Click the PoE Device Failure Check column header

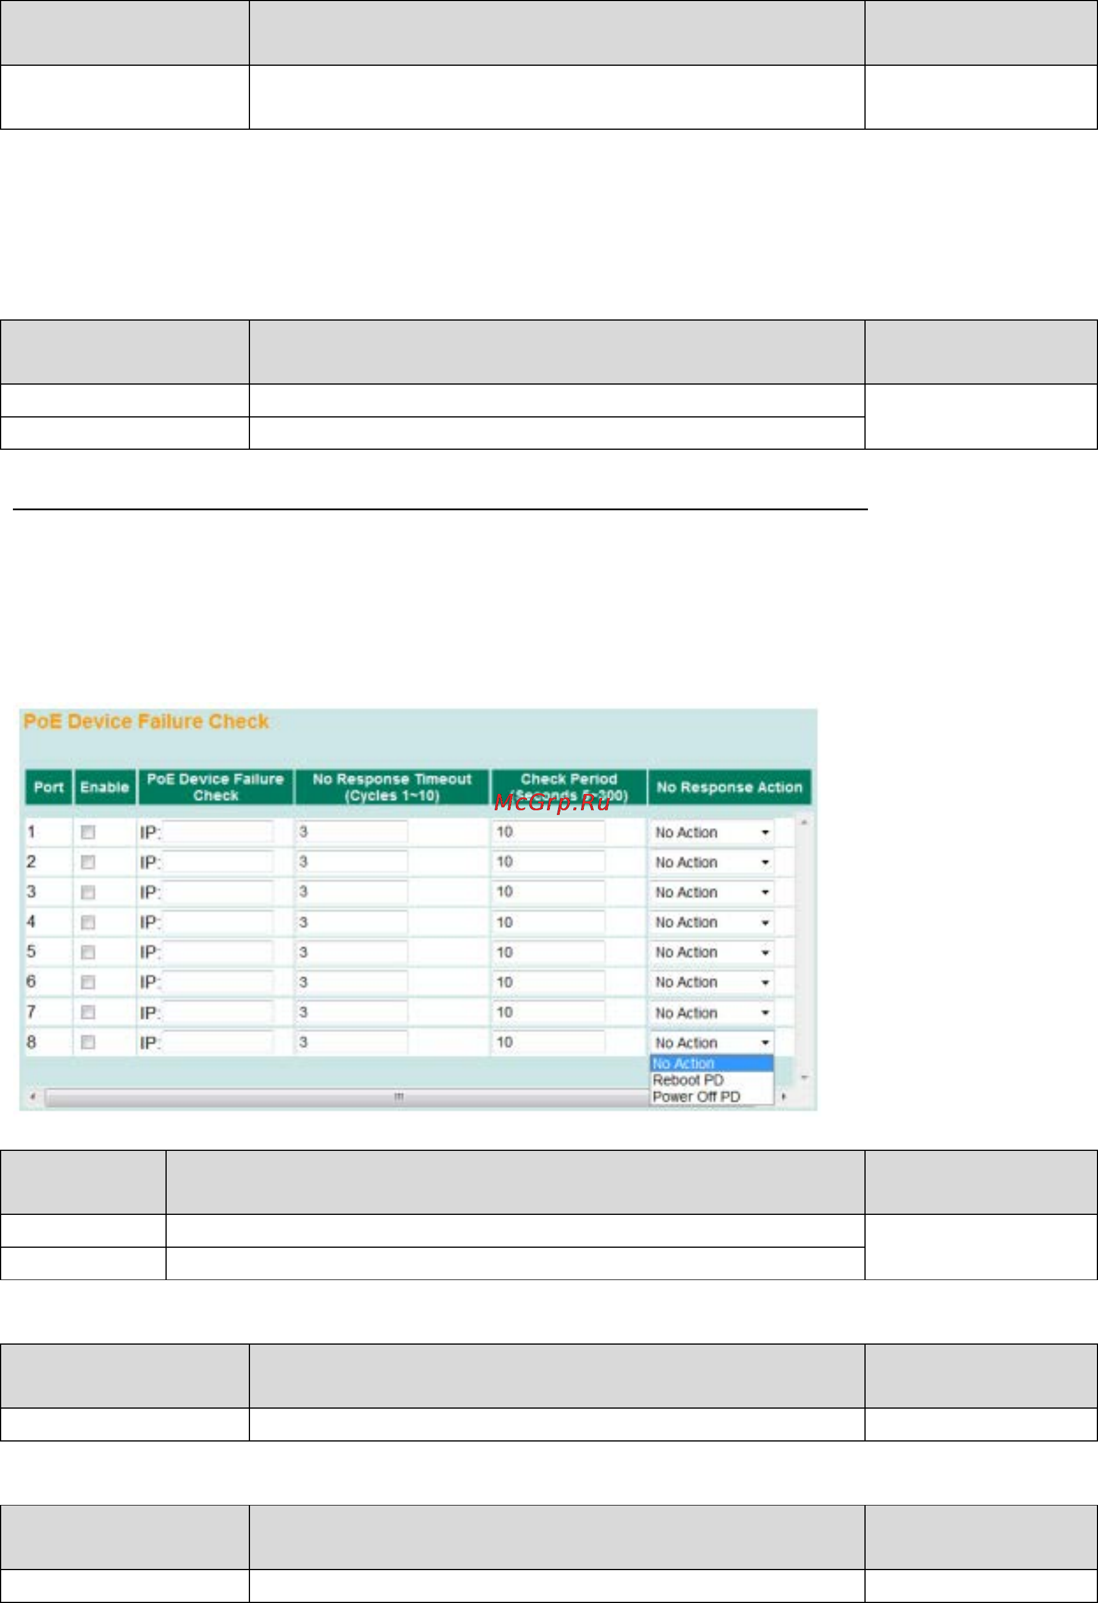click(216, 787)
